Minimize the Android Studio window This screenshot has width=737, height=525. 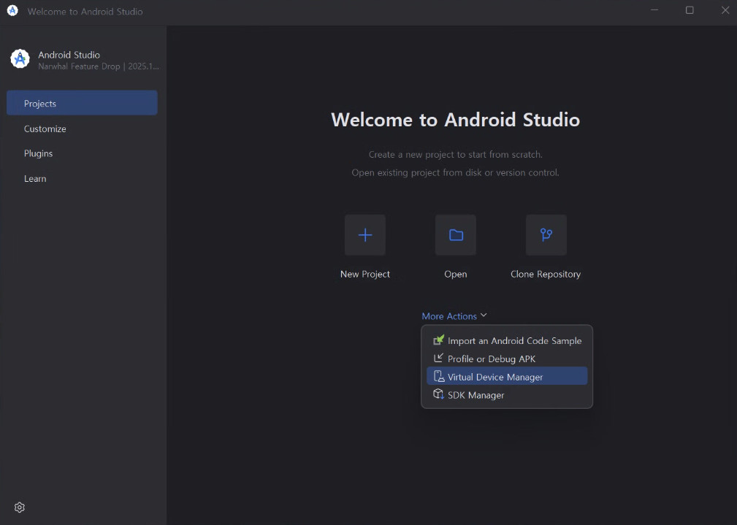(654, 10)
